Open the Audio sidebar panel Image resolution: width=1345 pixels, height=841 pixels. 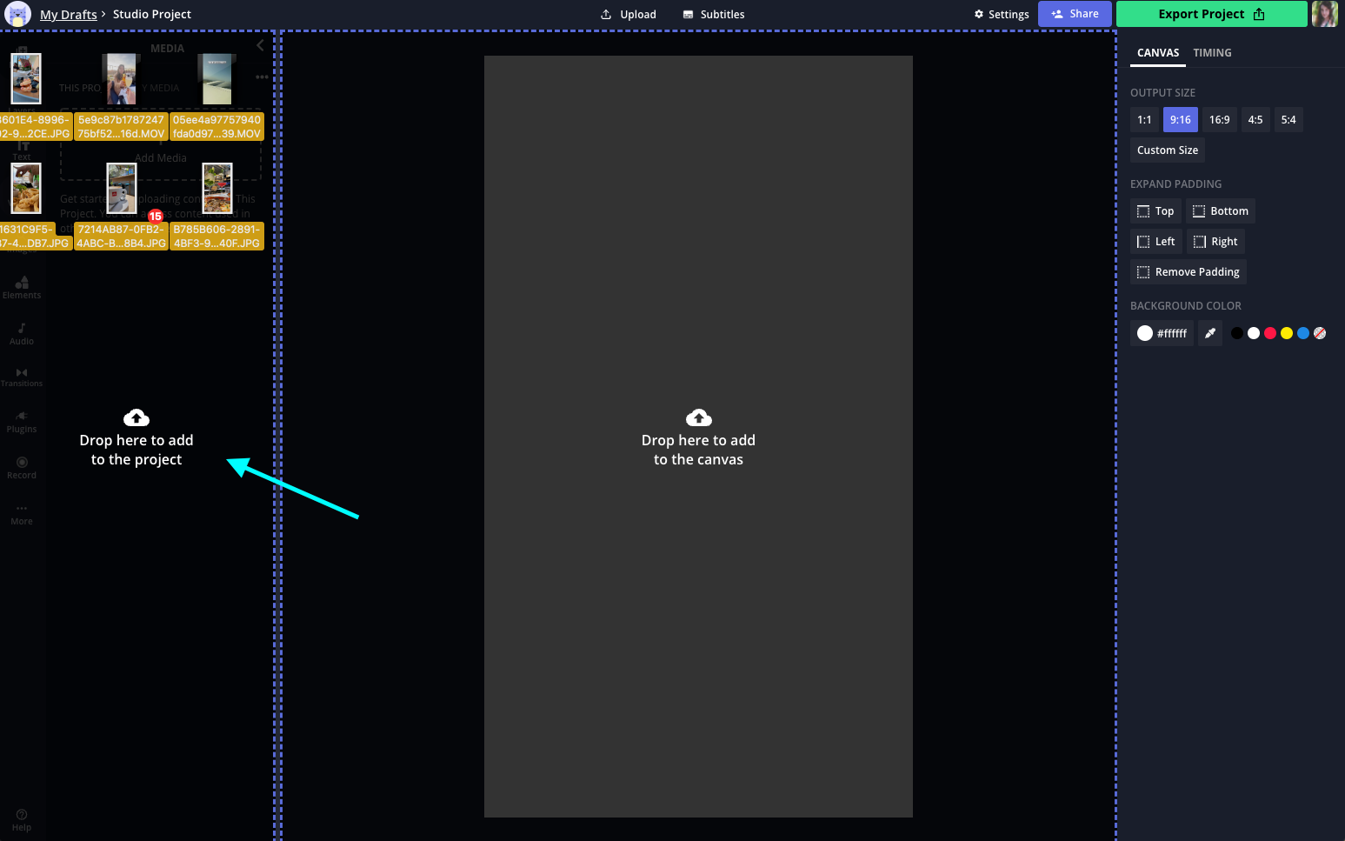tap(22, 334)
